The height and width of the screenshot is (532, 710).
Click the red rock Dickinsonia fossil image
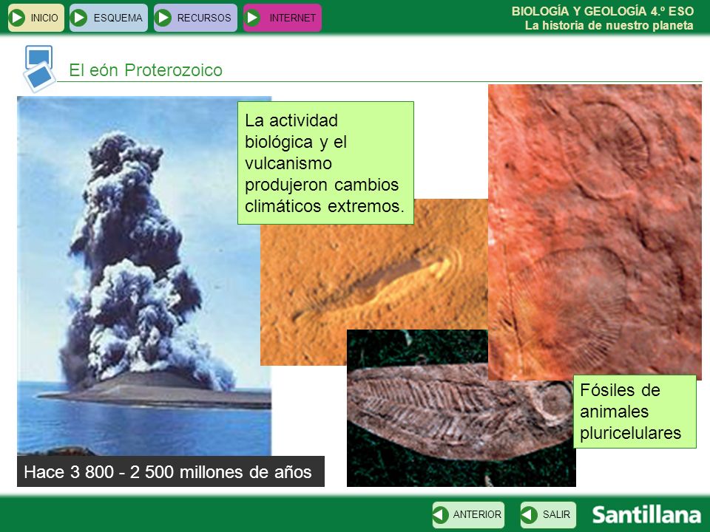point(595,231)
